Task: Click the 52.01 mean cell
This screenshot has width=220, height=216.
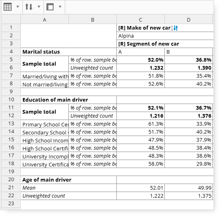Action: pos(140,188)
